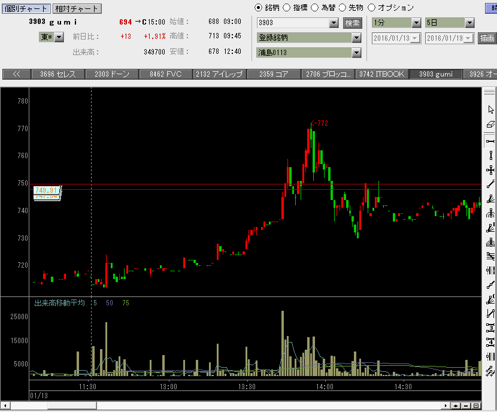Select the 8462 FVC stock tab
The height and width of the screenshot is (412, 497).
coord(166,74)
